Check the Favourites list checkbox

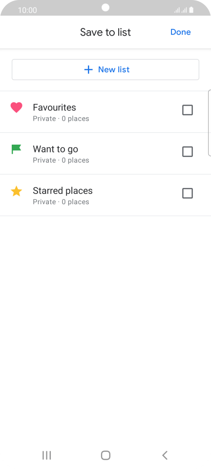click(188, 110)
